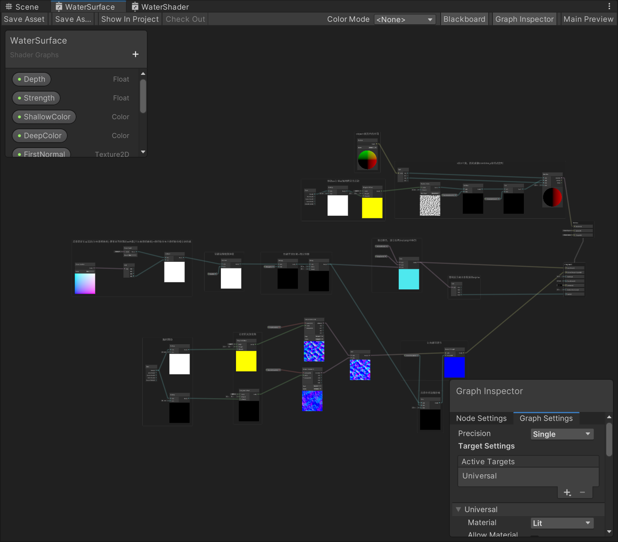Click the Graph Inspector scroll up arrow
618x542 pixels.
(x=609, y=417)
